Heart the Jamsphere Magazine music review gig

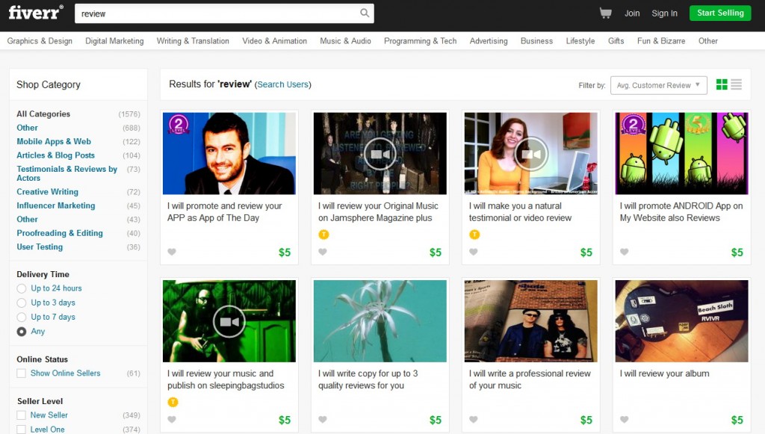tap(323, 252)
